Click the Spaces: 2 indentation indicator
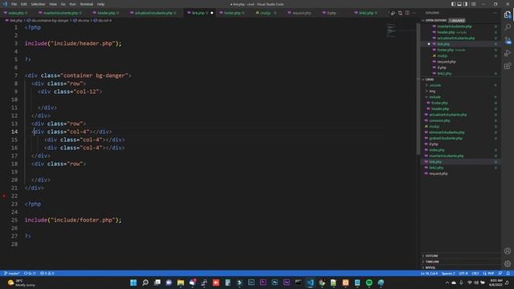 coord(448,273)
